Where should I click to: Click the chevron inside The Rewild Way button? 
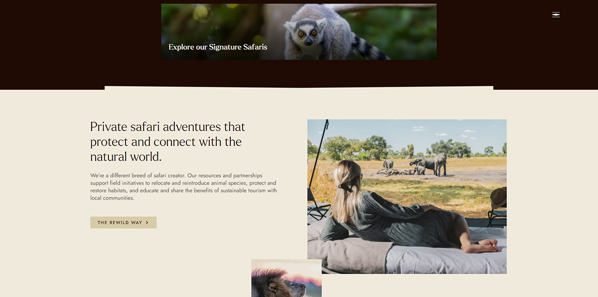tap(147, 223)
